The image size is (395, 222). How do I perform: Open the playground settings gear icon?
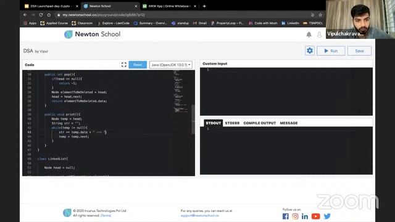tap(310, 51)
